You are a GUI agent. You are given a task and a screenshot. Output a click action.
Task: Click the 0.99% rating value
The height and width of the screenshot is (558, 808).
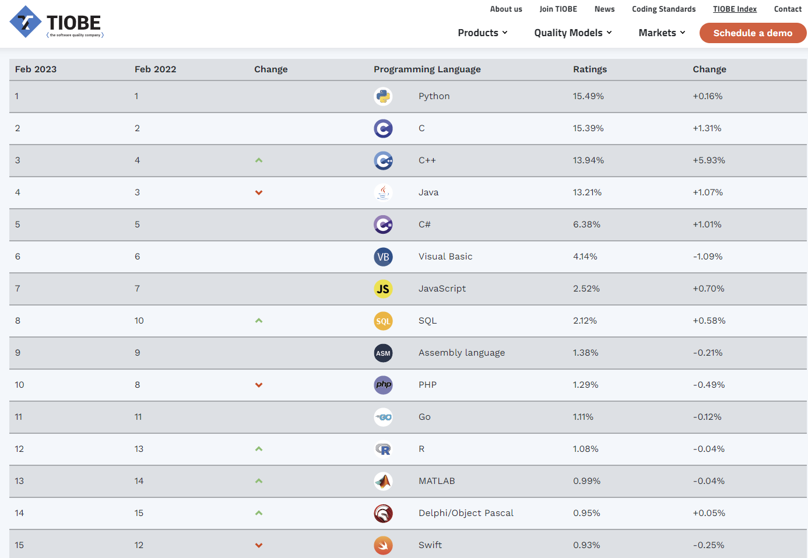click(586, 481)
